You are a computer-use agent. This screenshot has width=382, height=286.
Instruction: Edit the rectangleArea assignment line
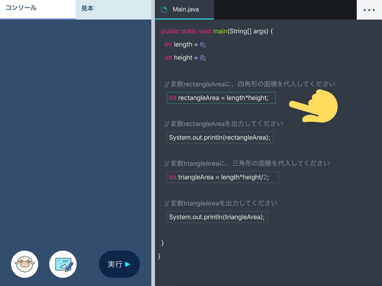click(x=221, y=98)
